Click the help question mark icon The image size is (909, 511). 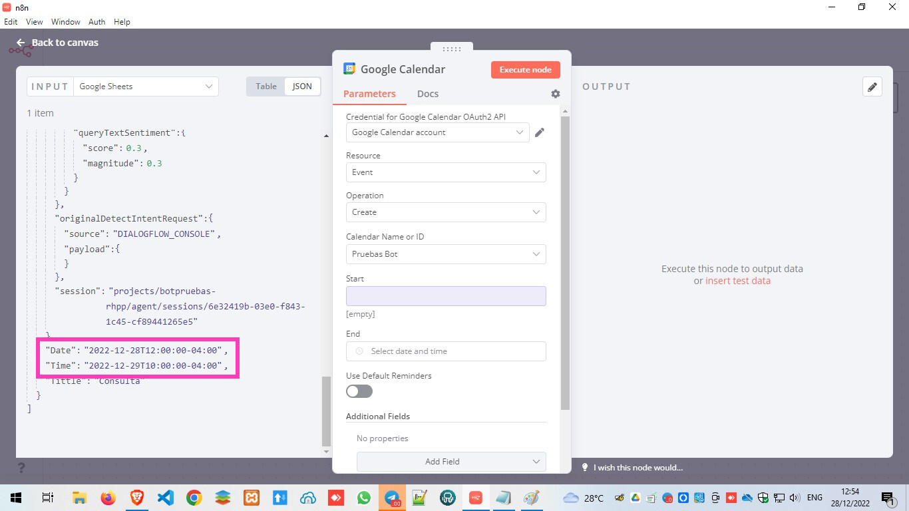21,468
